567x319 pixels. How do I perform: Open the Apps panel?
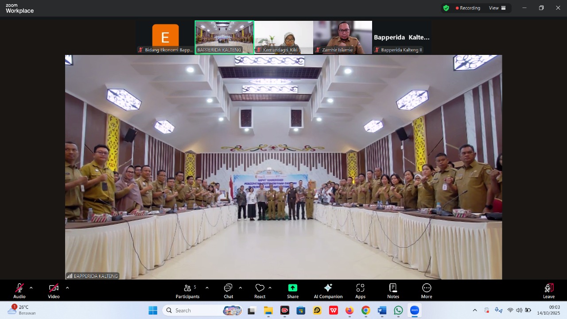tap(360, 291)
